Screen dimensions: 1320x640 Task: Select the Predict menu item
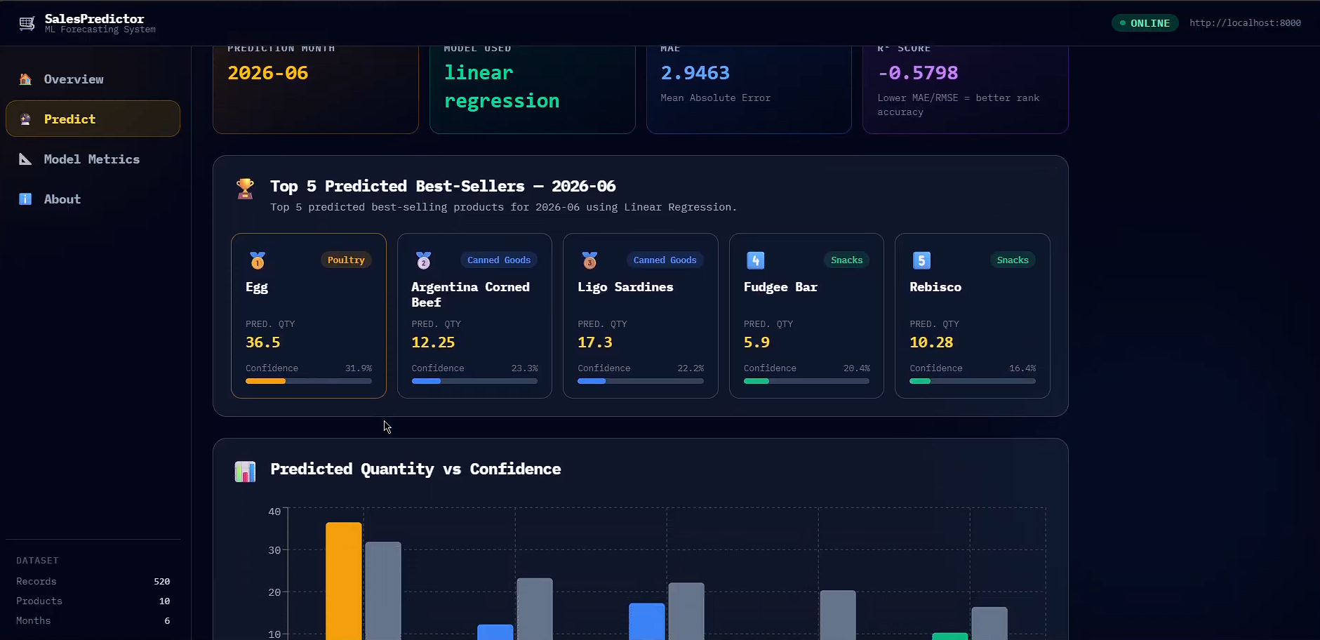93,119
